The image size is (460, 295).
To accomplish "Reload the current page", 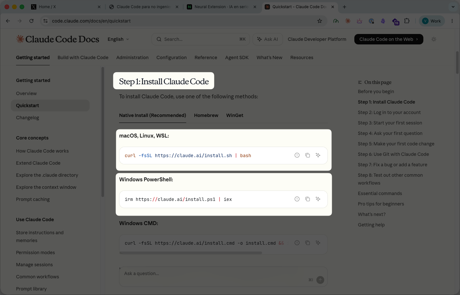I will pyautogui.click(x=31, y=21).
